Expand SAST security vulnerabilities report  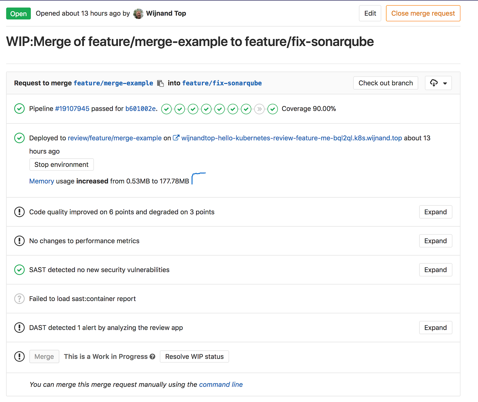click(435, 270)
